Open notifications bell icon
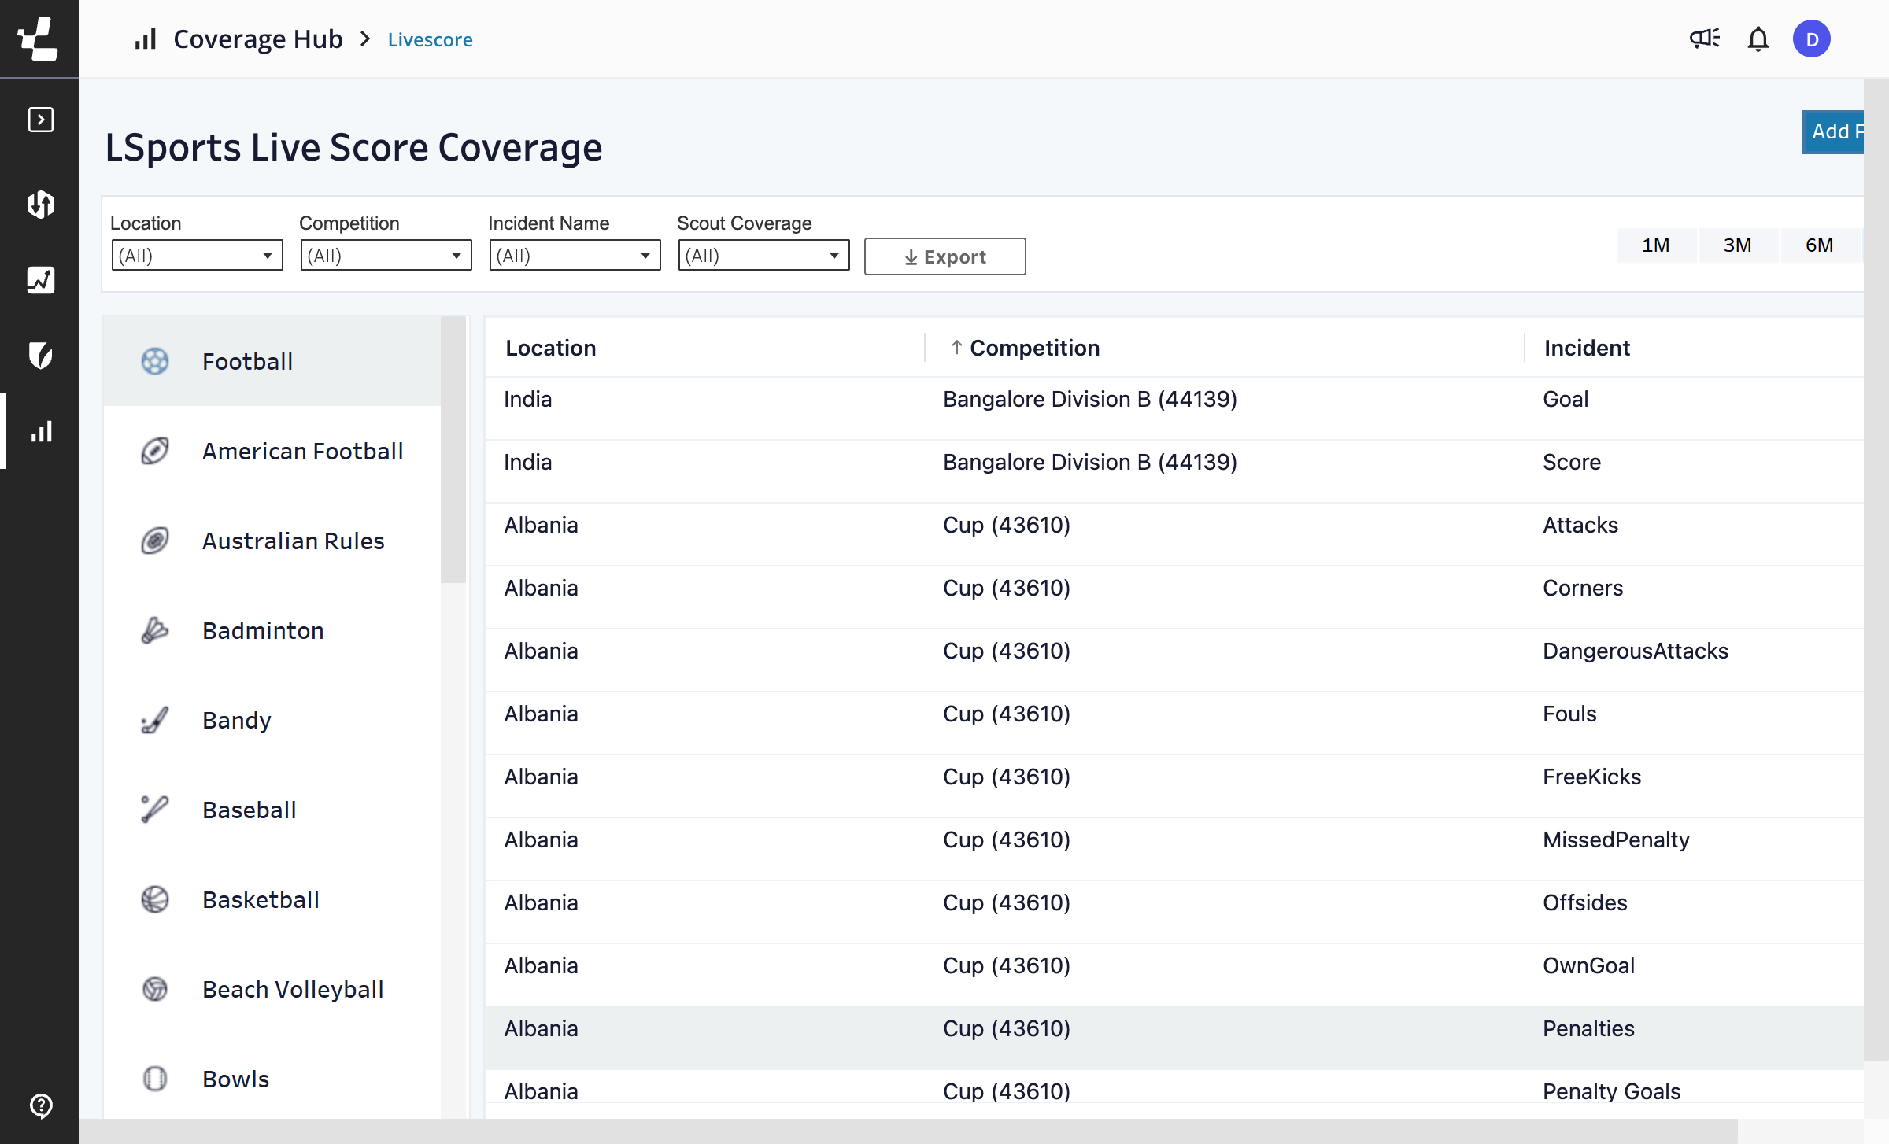The image size is (1889, 1144). point(1758,39)
